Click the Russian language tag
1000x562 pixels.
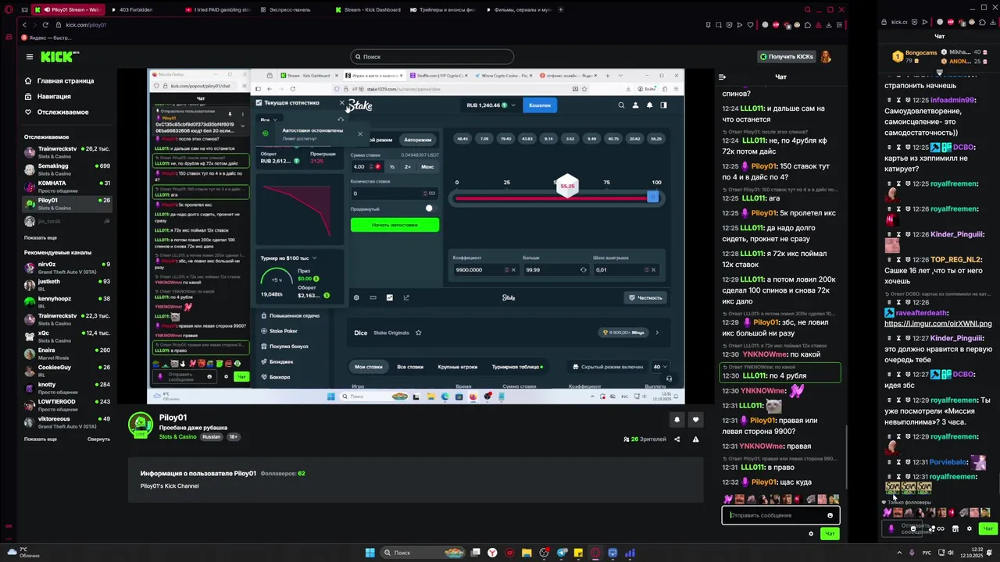(211, 437)
